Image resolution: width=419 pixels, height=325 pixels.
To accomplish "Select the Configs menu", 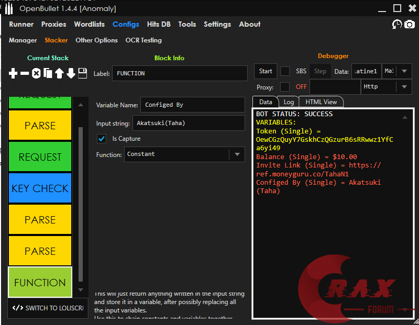I will coord(126,24).
